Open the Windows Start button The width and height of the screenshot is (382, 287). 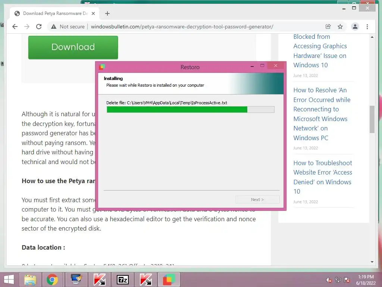(x=9, y=280)
